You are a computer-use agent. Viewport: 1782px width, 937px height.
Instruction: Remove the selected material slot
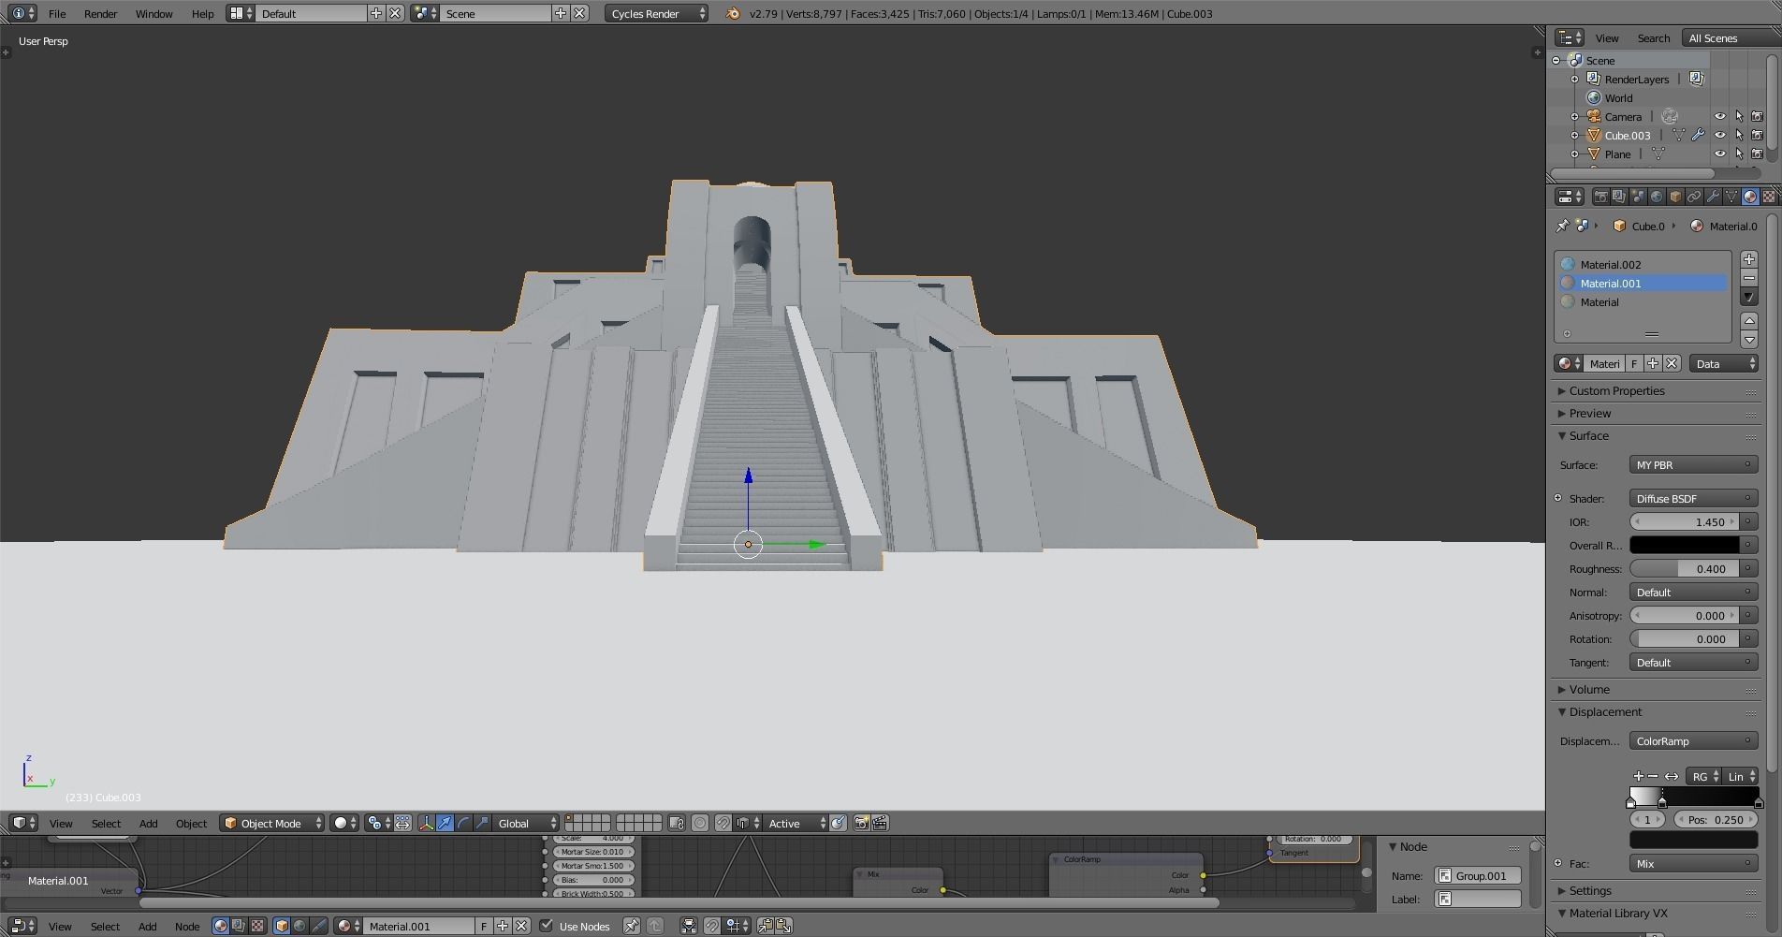(x=1749, y=278)
